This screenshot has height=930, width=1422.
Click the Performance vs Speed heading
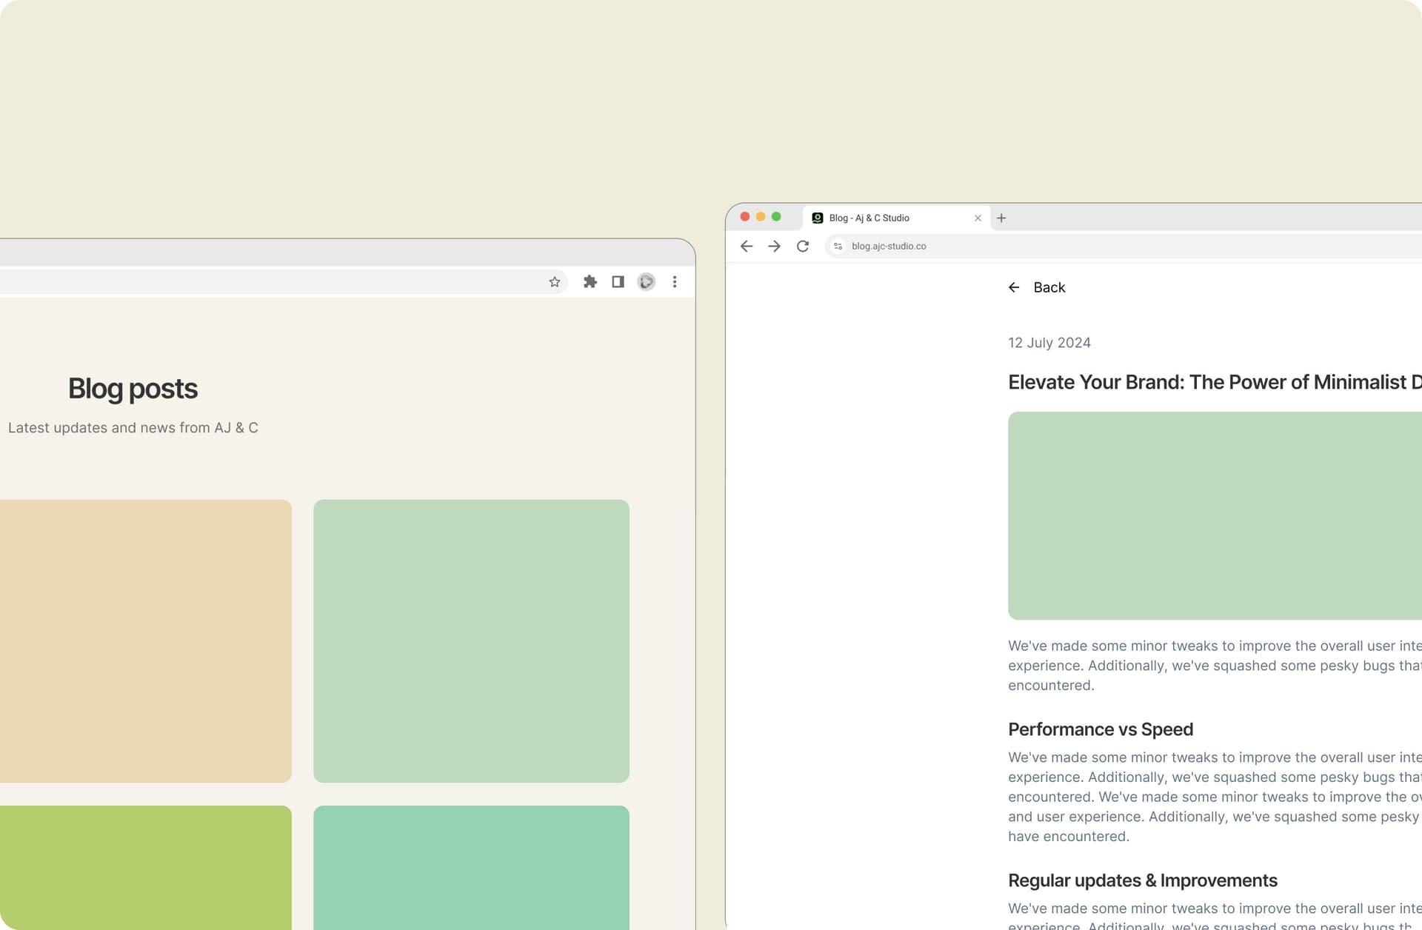tap(1101, 729)
